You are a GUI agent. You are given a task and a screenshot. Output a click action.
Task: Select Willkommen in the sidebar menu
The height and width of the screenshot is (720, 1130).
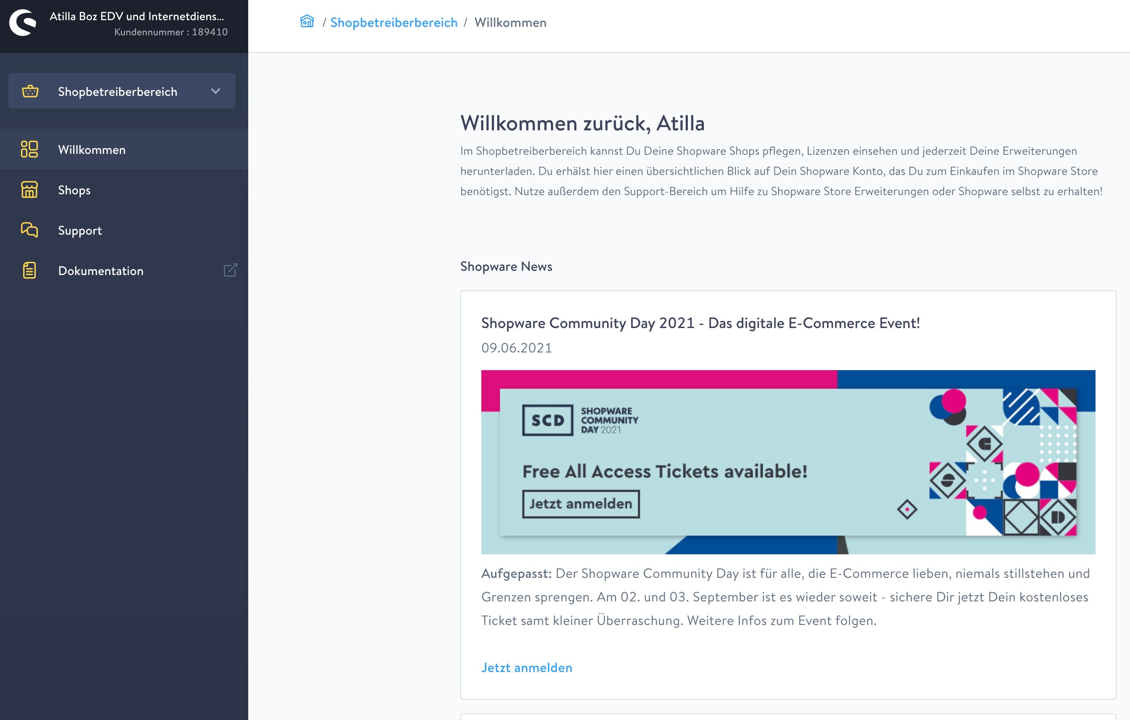92,150
